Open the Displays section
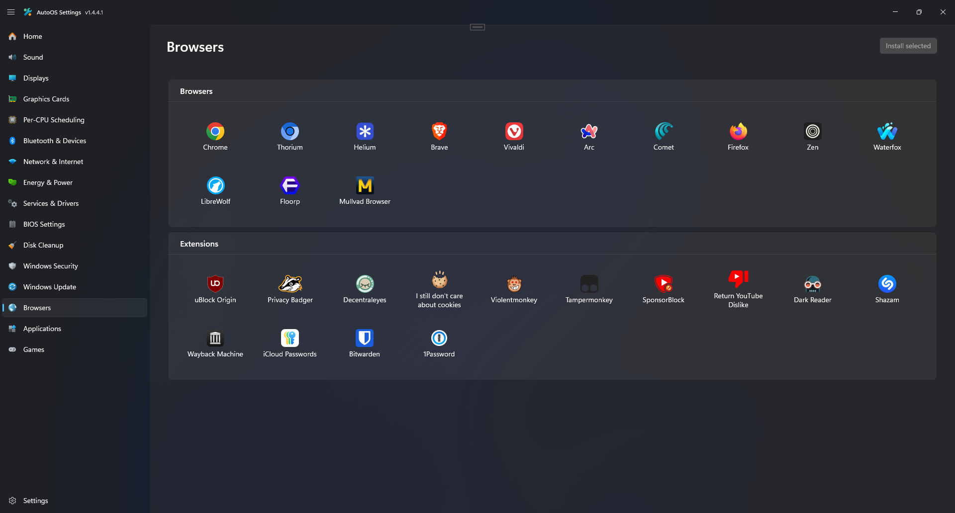955x513 pixels. pyautogui.click(x=75, y=78)
